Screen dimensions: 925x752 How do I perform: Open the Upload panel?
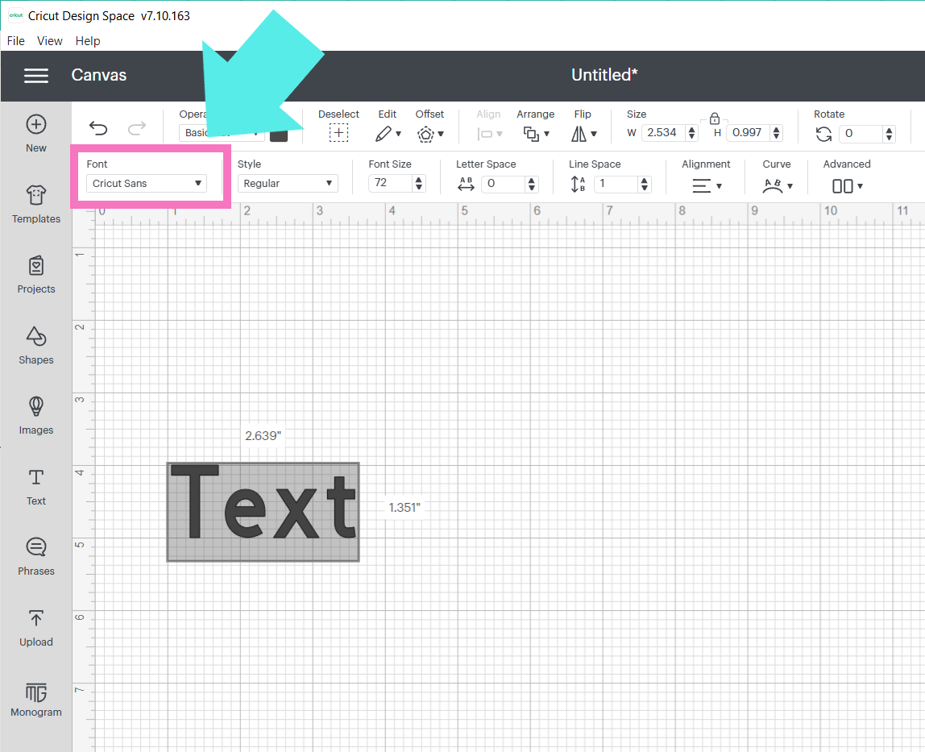[x=36, y=627]
